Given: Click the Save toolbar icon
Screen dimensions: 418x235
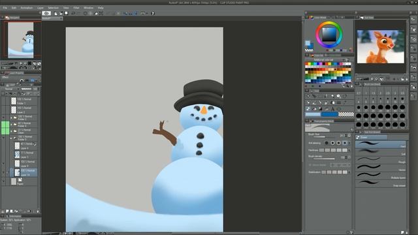Looking at the screenshot, I should tap(67, 13).
